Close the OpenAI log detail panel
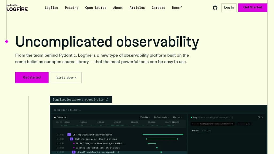274x154 pixels. click(x=262, y=117)
